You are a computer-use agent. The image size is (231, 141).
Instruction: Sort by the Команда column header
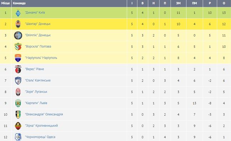19,3
